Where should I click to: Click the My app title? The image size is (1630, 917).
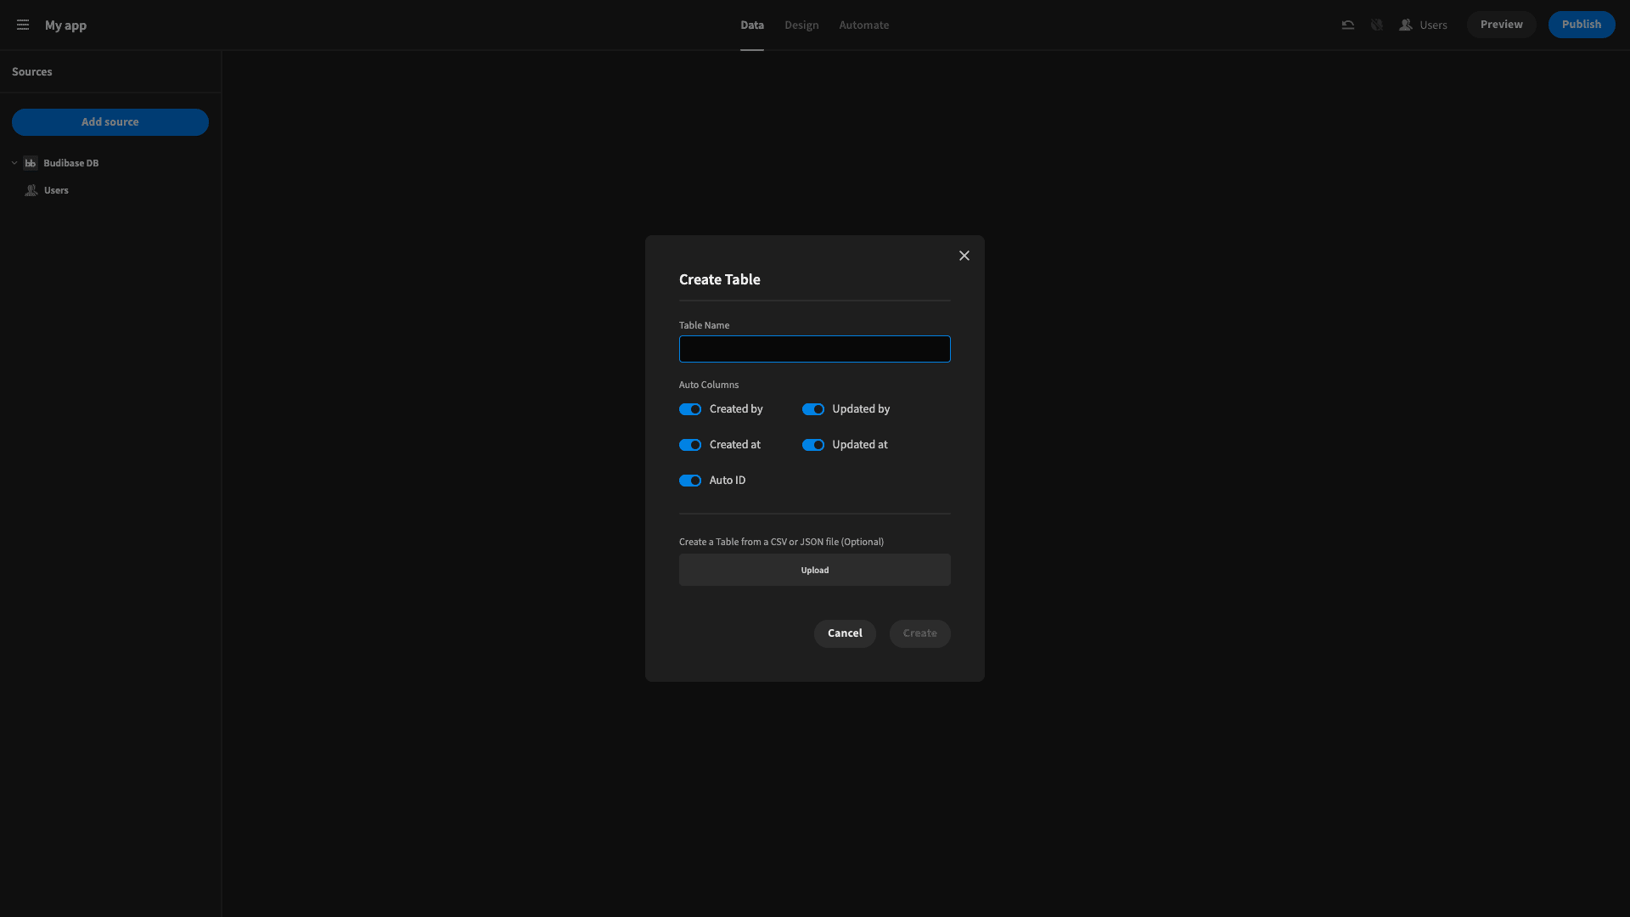[x=65, y=25]
